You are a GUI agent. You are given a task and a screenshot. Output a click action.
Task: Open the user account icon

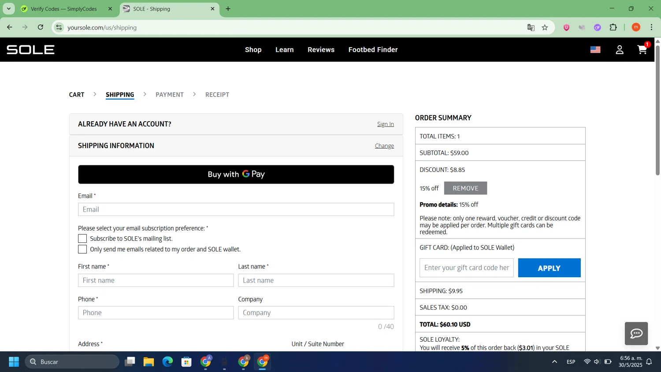620,50
